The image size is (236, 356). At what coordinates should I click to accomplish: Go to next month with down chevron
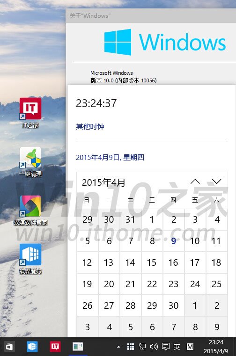pos(216,182)
